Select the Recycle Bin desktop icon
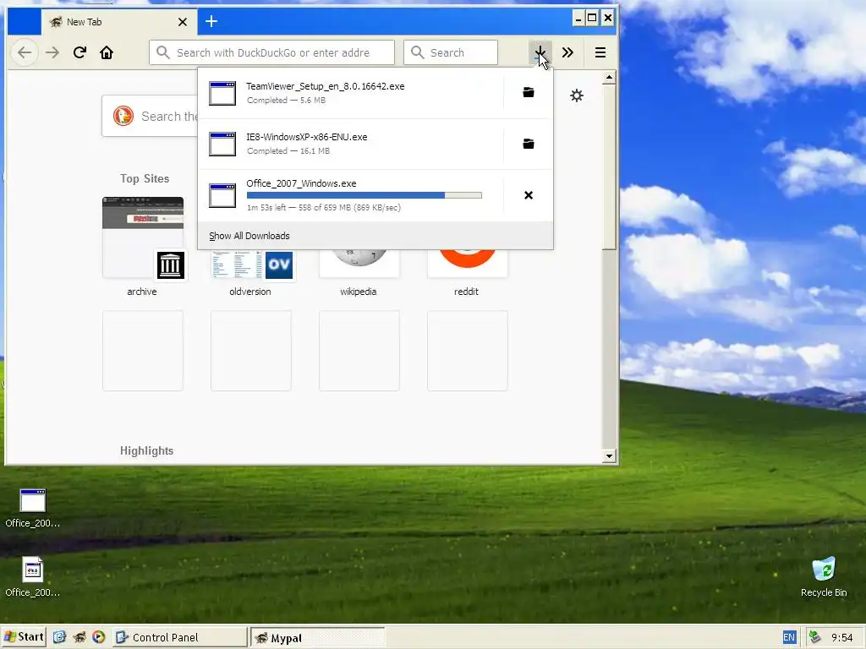The image size is (866, 649). pos(824,576)
